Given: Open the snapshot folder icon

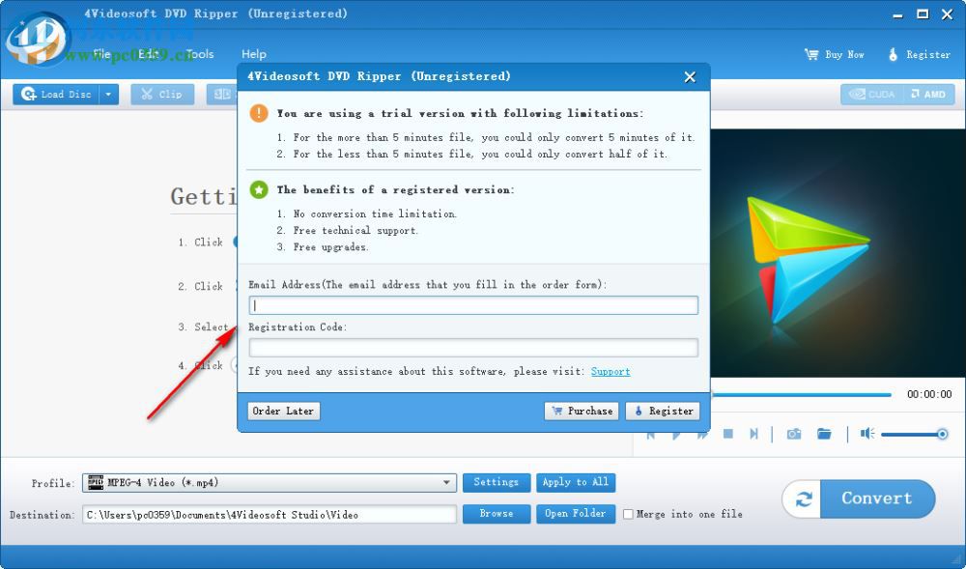Looking at the screenshot, I should click(x=824, y=434).
